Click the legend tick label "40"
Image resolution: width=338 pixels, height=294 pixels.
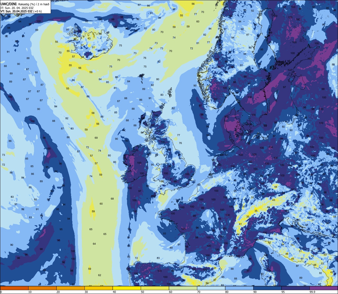[x=114, y=292]
